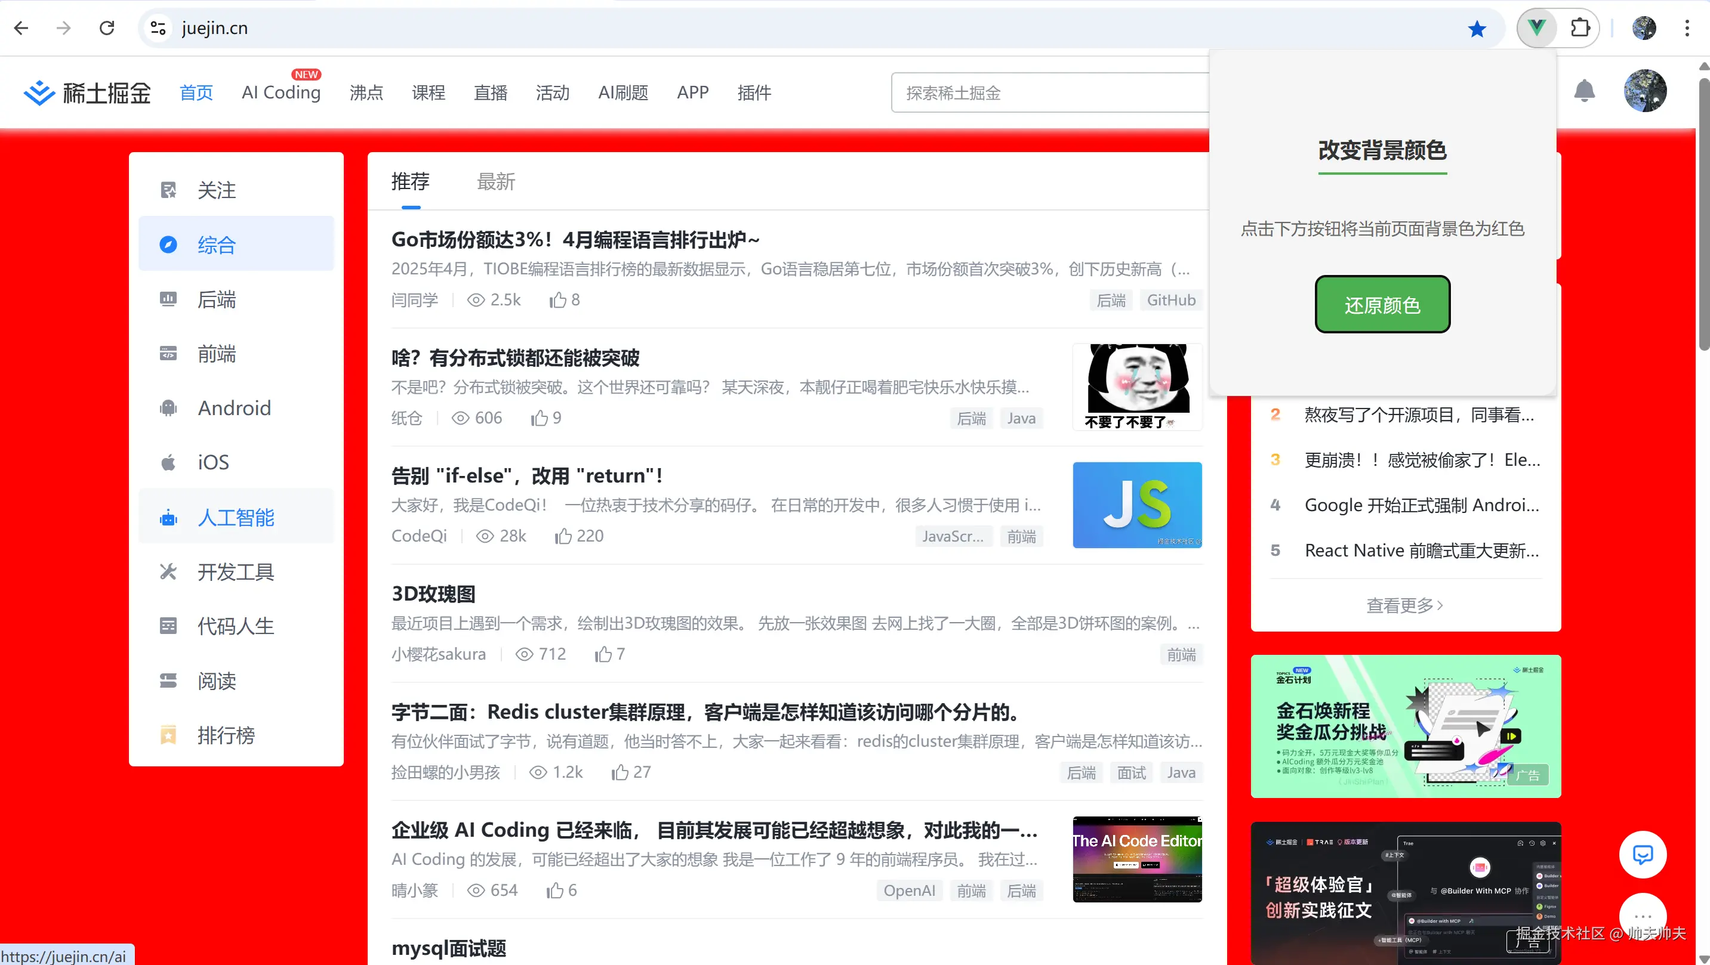Expand 查看更多 in article ranking

point(1404,605)
